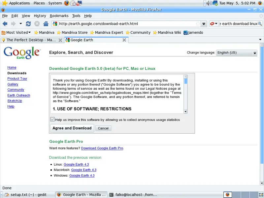Go to the Home page icon
This screenshot has width=264, height=198.
[46, 24]
